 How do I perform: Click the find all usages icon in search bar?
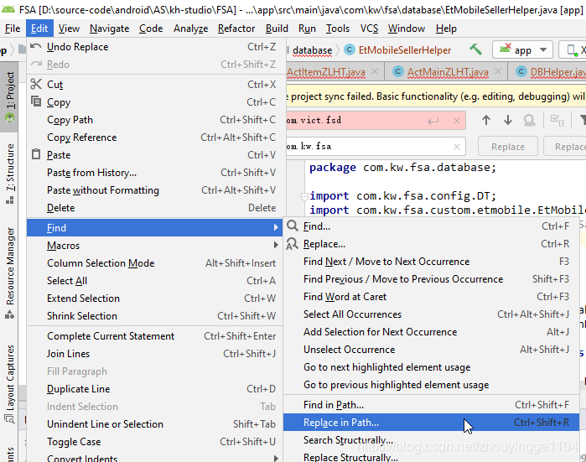coord(529,121)
